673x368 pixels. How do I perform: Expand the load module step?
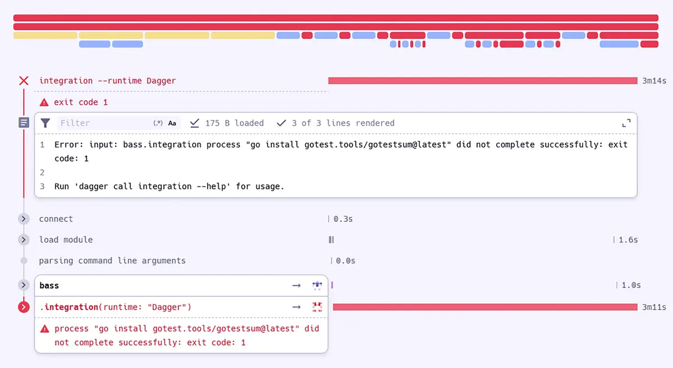click(24, 240)
